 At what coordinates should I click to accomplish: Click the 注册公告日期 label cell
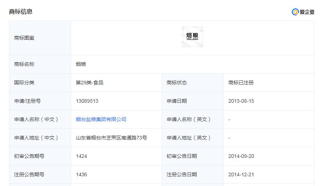tap(193, 174)
